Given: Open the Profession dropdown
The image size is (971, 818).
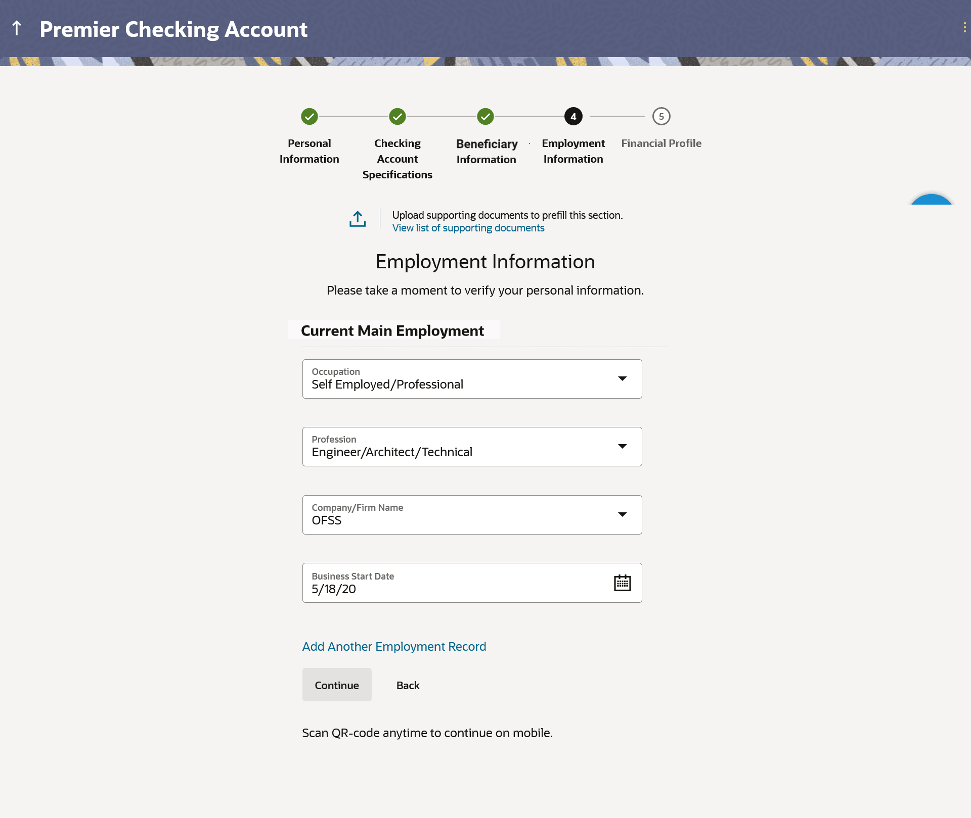Looking at the screenshot, I should (x=622, y=447).
